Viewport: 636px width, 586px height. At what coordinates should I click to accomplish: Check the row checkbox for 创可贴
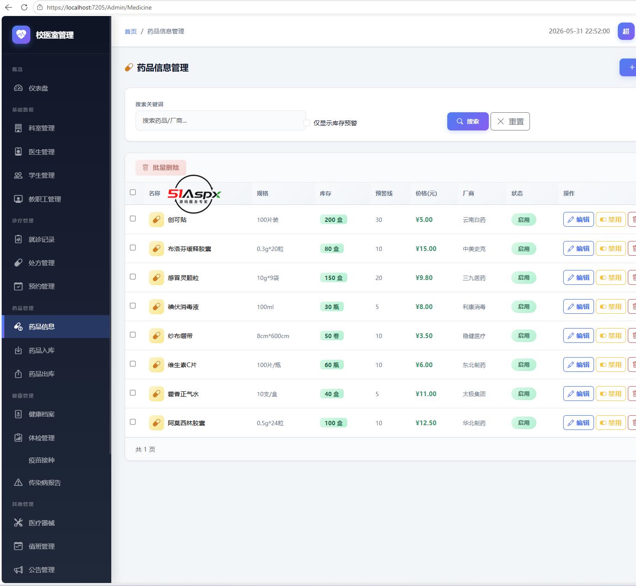point(133,218)
